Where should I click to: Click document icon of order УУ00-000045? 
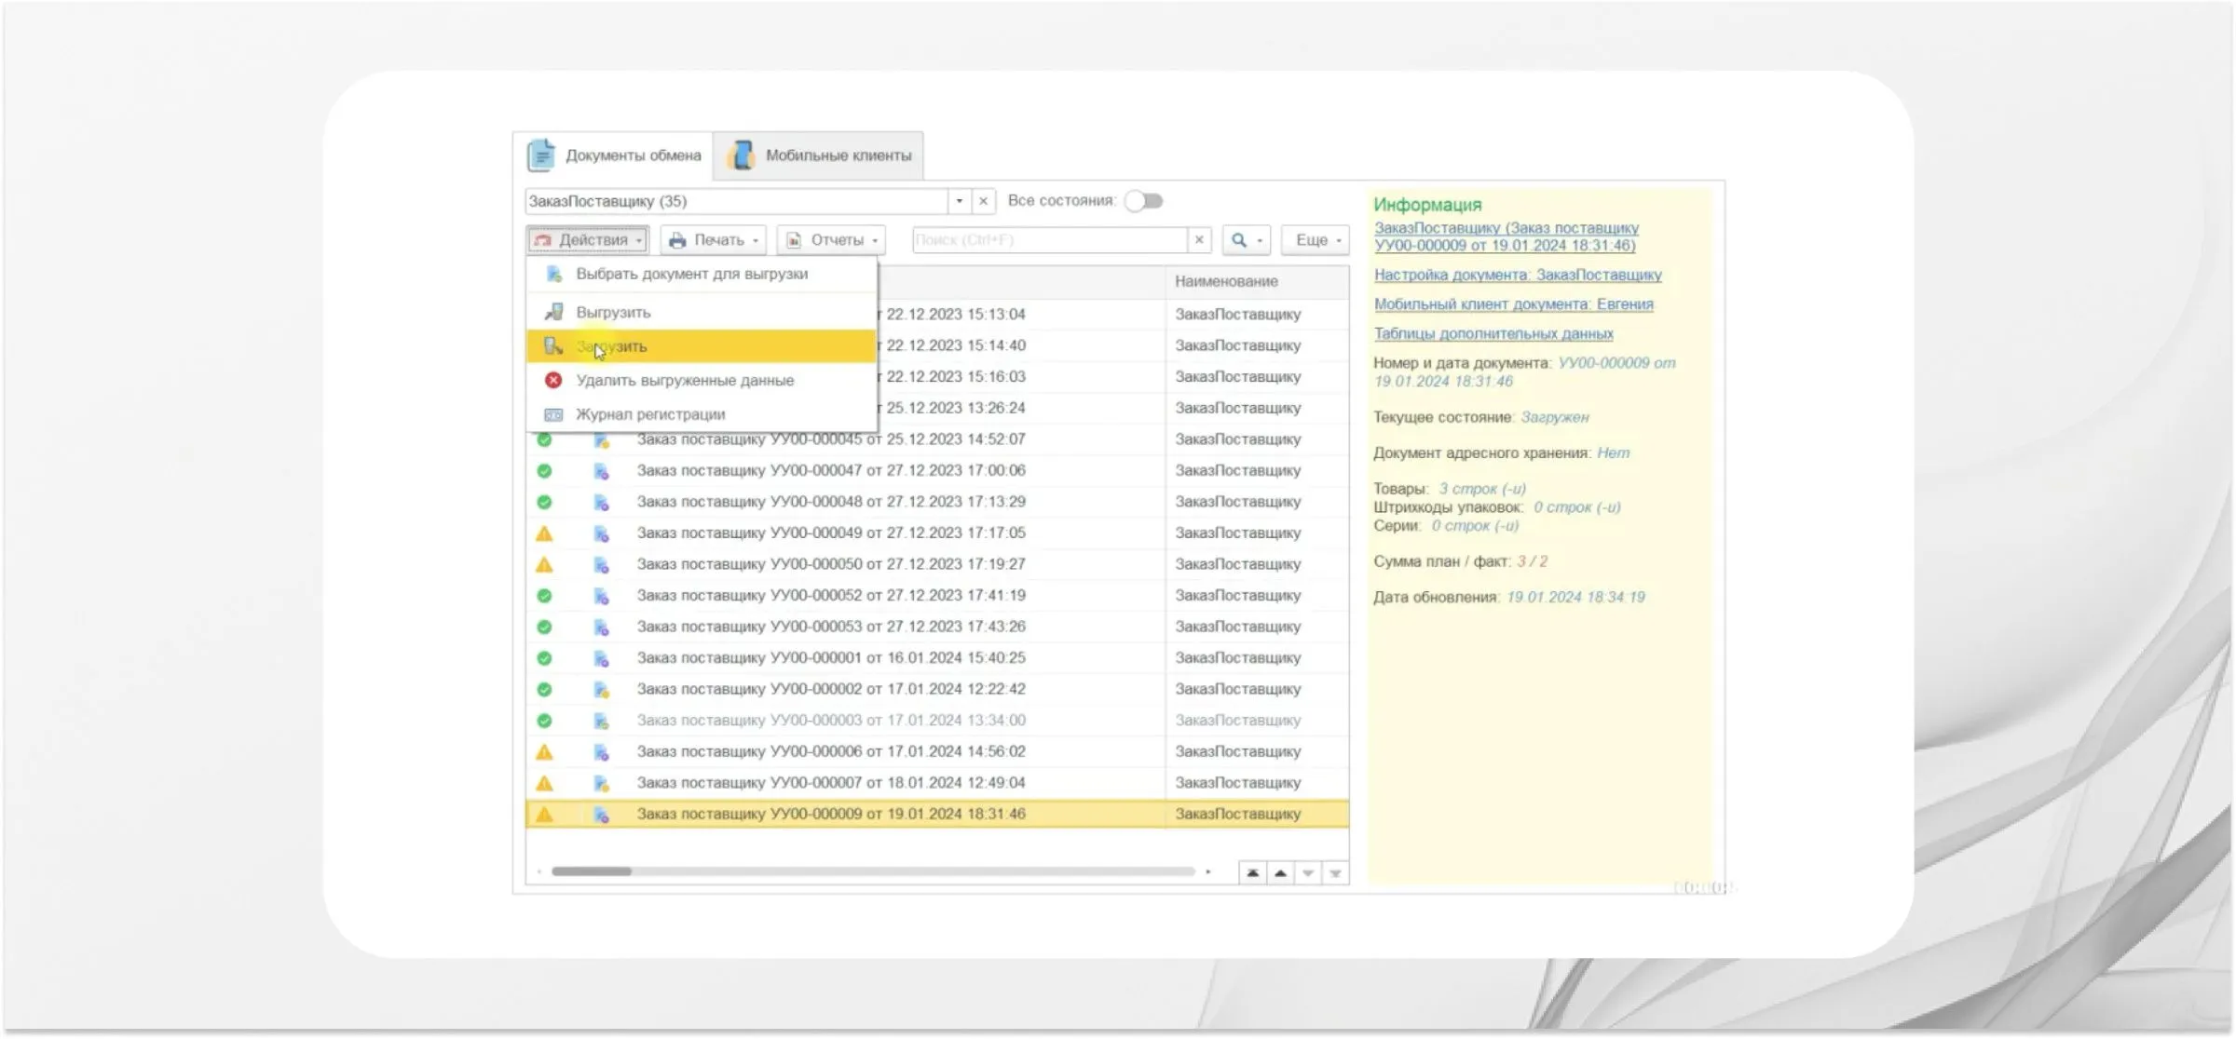[x=602, y=439]
